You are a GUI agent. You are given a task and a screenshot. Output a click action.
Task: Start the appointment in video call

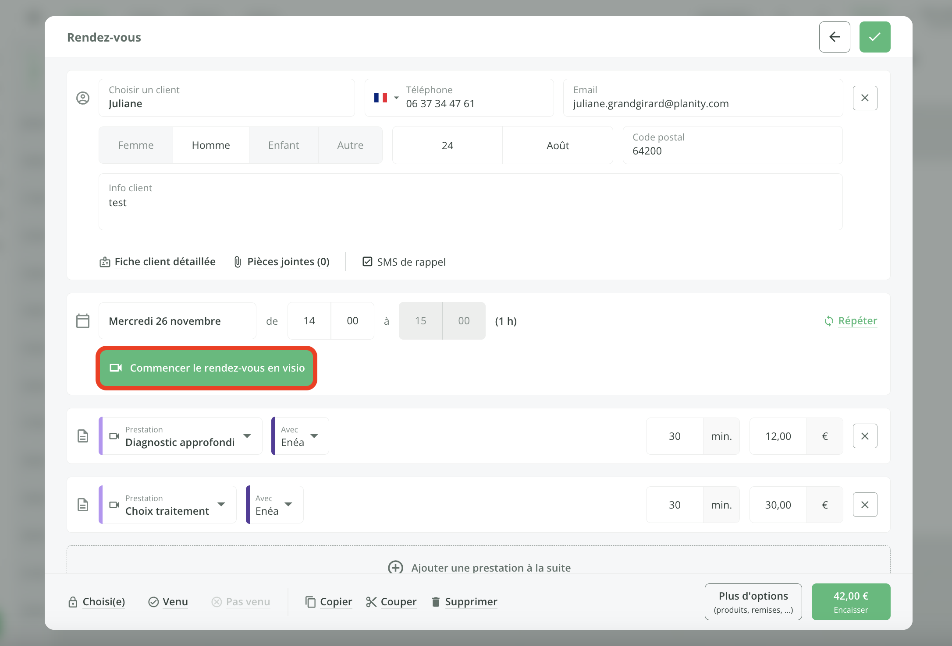point(206,368)
